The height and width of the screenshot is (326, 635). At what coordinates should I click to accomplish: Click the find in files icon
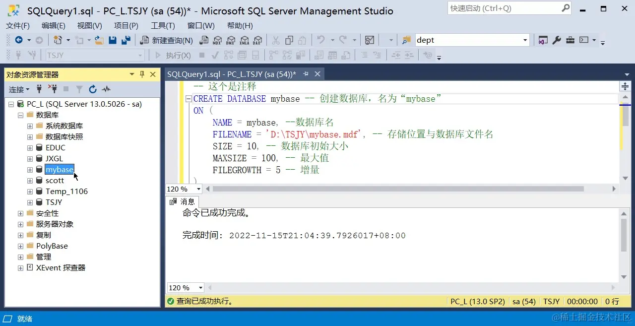[407, 40]
